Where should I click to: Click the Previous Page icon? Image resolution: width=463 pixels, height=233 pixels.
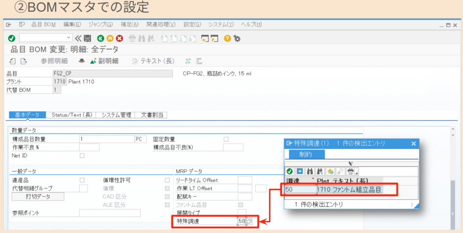[174, 38]
